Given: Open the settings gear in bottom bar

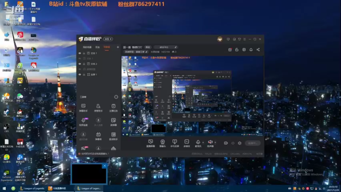Looking at the screenshot, I should coord(240,143).
